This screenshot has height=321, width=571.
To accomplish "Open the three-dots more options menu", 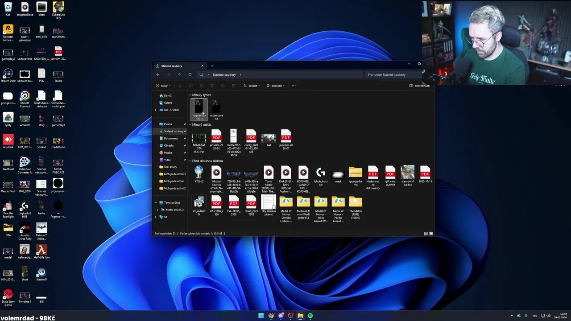I will [294, 86].
